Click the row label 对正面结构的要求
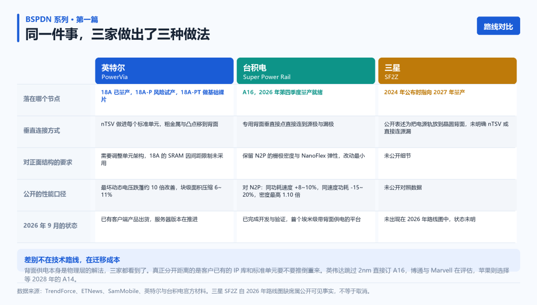Viewport: 537px width, 305px height. pos(48,162)
